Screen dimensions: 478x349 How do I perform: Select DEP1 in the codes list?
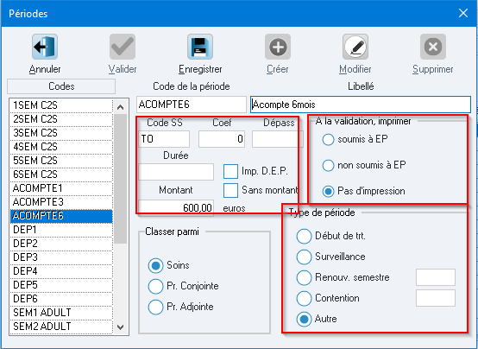(61, 229)
